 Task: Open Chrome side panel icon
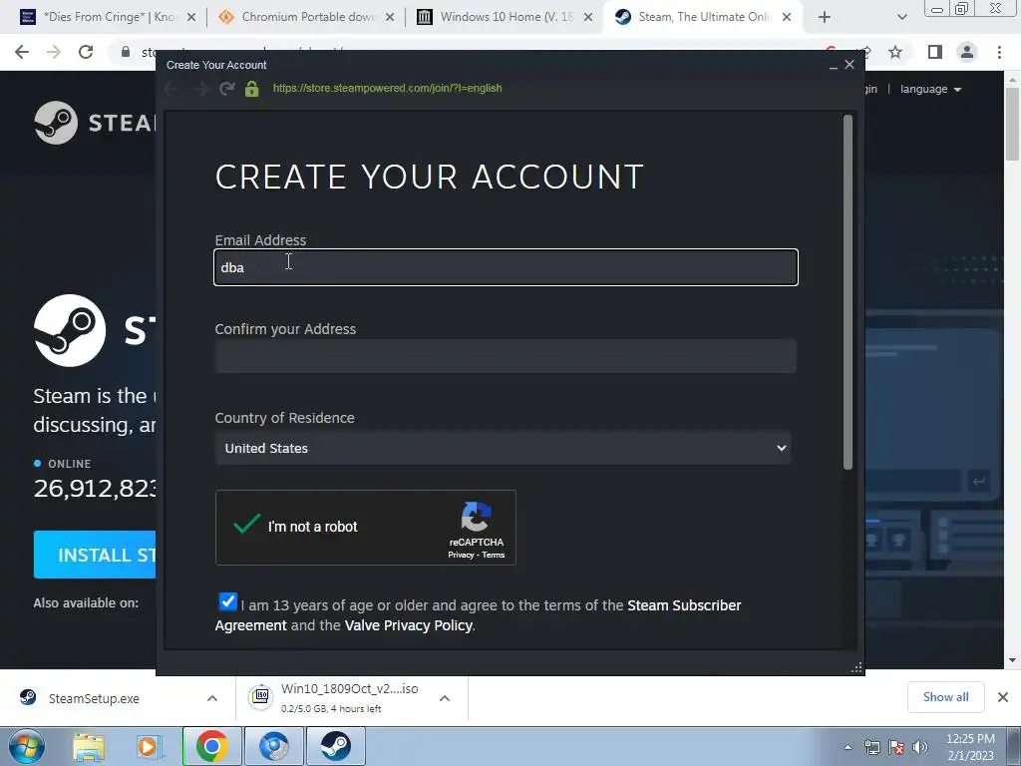pyautogui.click(x=935, y=52)
